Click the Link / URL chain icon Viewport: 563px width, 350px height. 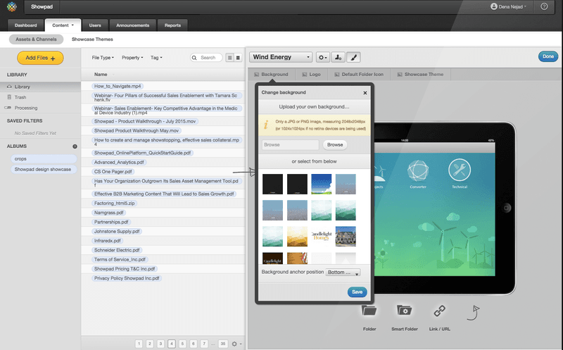click(439, 311)
